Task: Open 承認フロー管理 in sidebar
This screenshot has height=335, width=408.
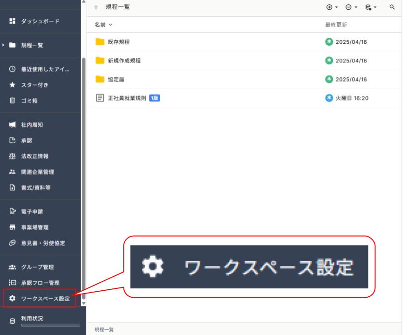Action: (x=41, y=283)
